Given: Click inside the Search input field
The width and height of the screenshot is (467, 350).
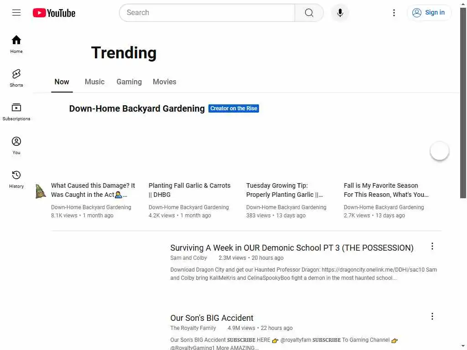Looking at the screenshot, I should [x=208, y=13].
